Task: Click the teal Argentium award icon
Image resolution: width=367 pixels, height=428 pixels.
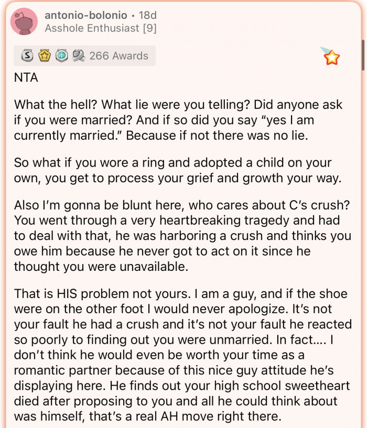Action: point(62,56)
